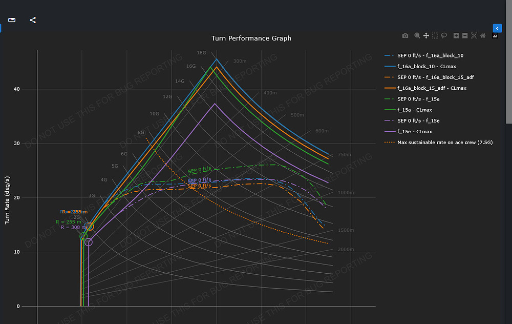Click the y-axis tick label 20
This screenshot has height=324, width=512.
pos(17,197)
